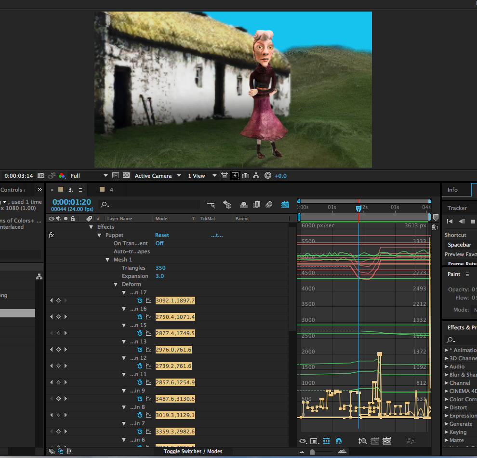
Task: Click the timeline search field
Action: [x=149, y=205]
